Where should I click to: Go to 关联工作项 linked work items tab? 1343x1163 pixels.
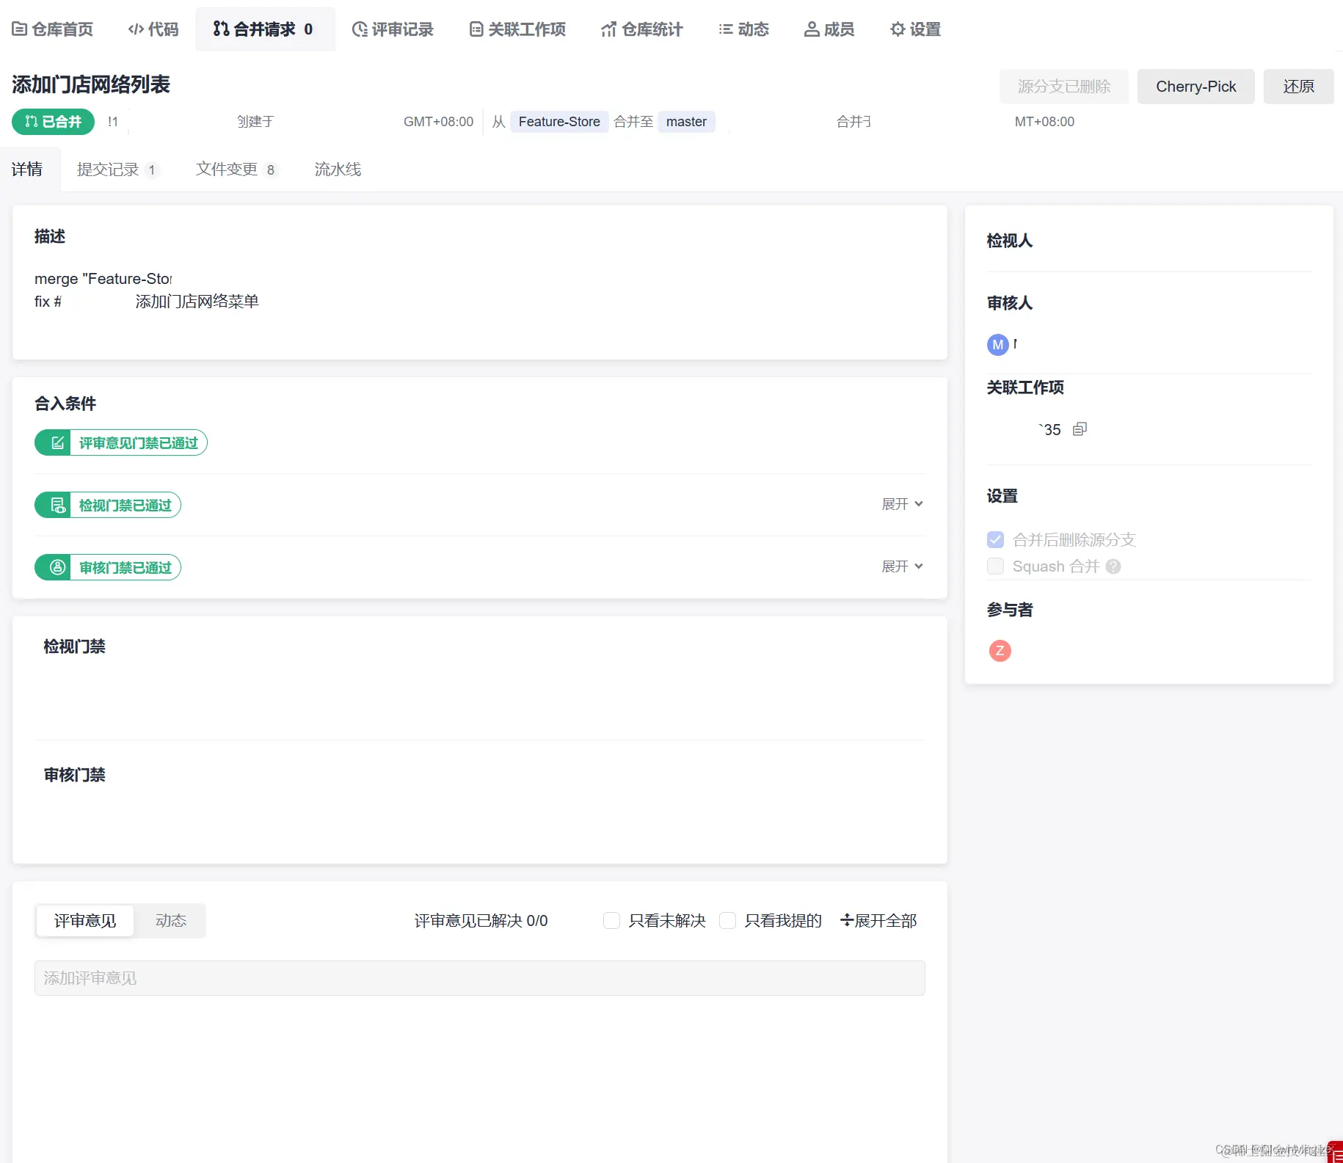pyautogui.click(x=517, y=29)
